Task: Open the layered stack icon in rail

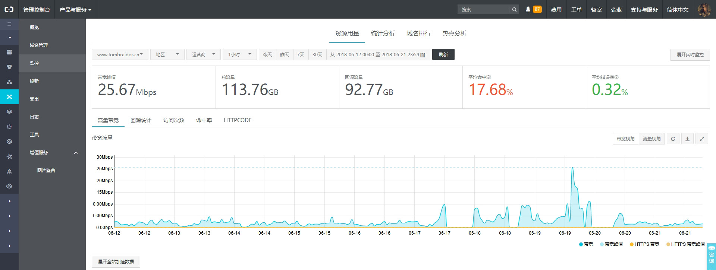Action: (9, 112)
